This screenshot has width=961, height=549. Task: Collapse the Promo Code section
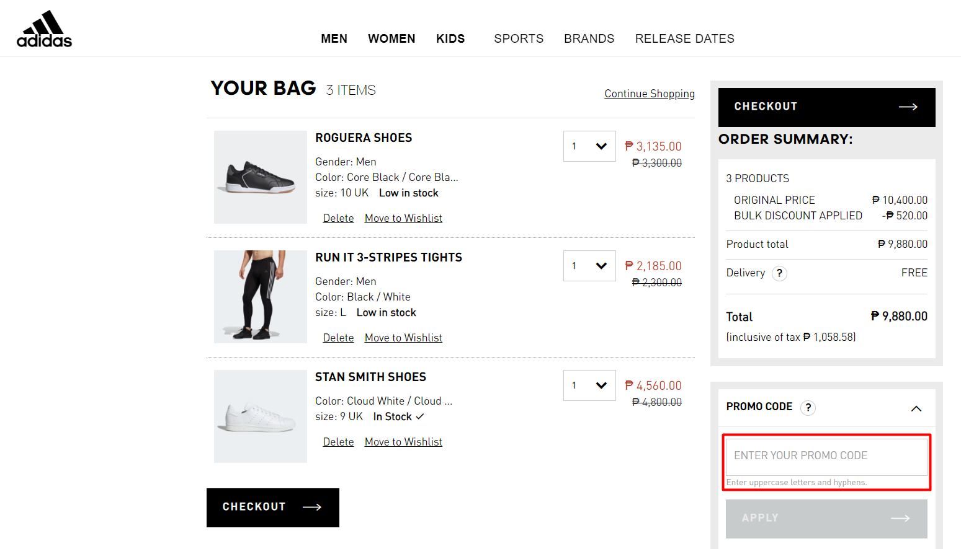coord(916,408)
